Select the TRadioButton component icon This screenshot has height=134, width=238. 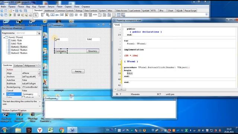coord(81,15)
